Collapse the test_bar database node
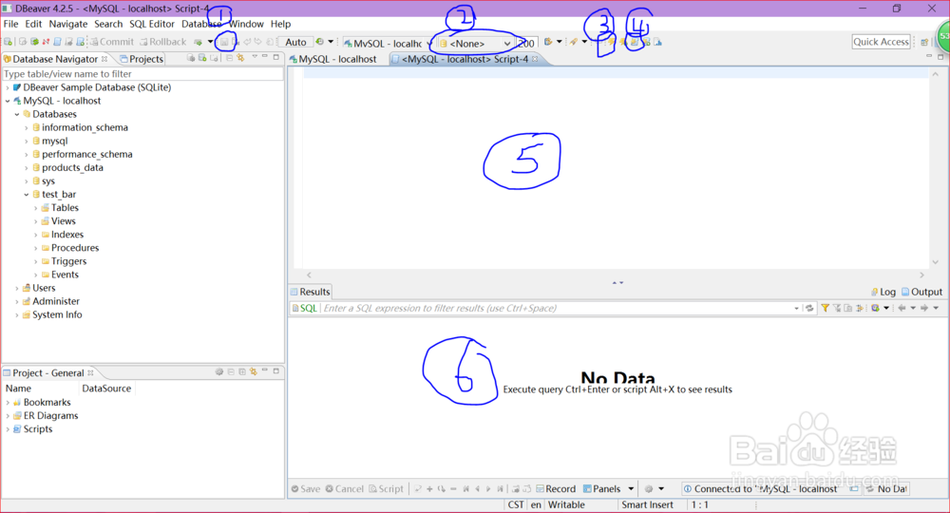The height and width of the screenshot is (513, 950). [x=26, y=195]
